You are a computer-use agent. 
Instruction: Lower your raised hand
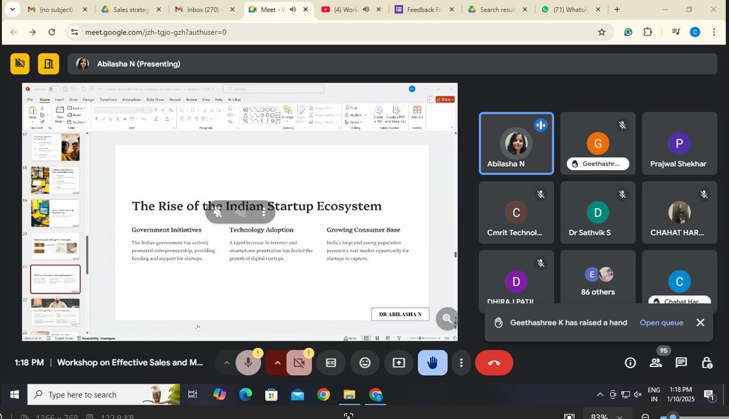pos(433,363)
